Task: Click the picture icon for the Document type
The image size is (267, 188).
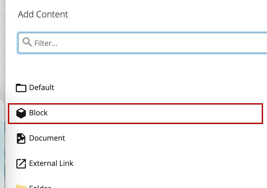Action: tap(21, 138)
